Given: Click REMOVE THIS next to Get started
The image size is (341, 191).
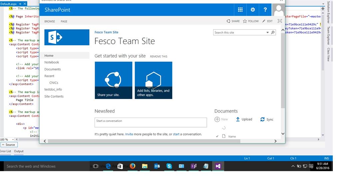Looking at the screenshot, I should point(159,56).
